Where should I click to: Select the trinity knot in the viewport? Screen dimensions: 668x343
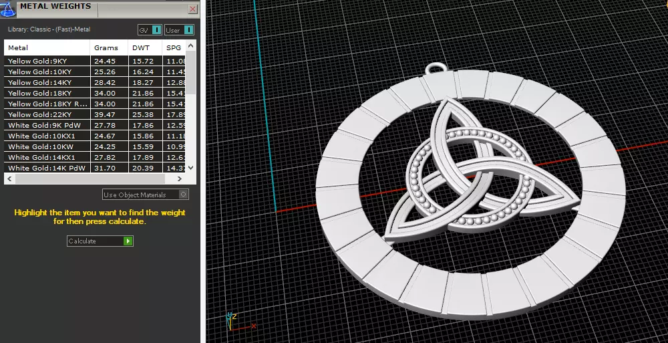[482, 171]
